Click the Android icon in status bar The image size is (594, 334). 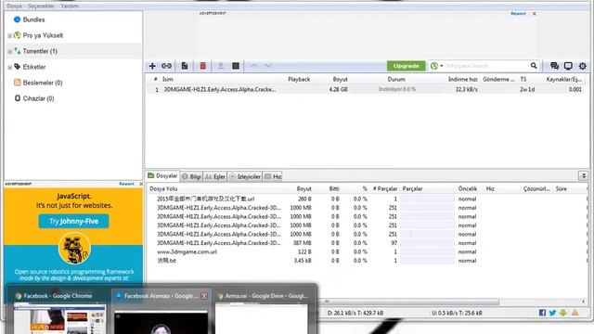click(x=563, y=313)
